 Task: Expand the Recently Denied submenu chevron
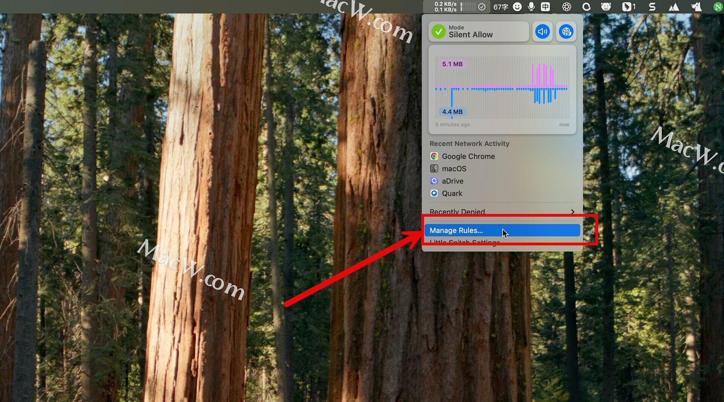click(572, 212)
